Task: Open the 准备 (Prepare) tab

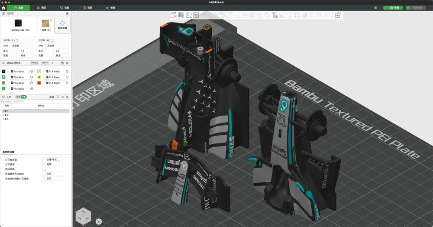Action: 19,8
